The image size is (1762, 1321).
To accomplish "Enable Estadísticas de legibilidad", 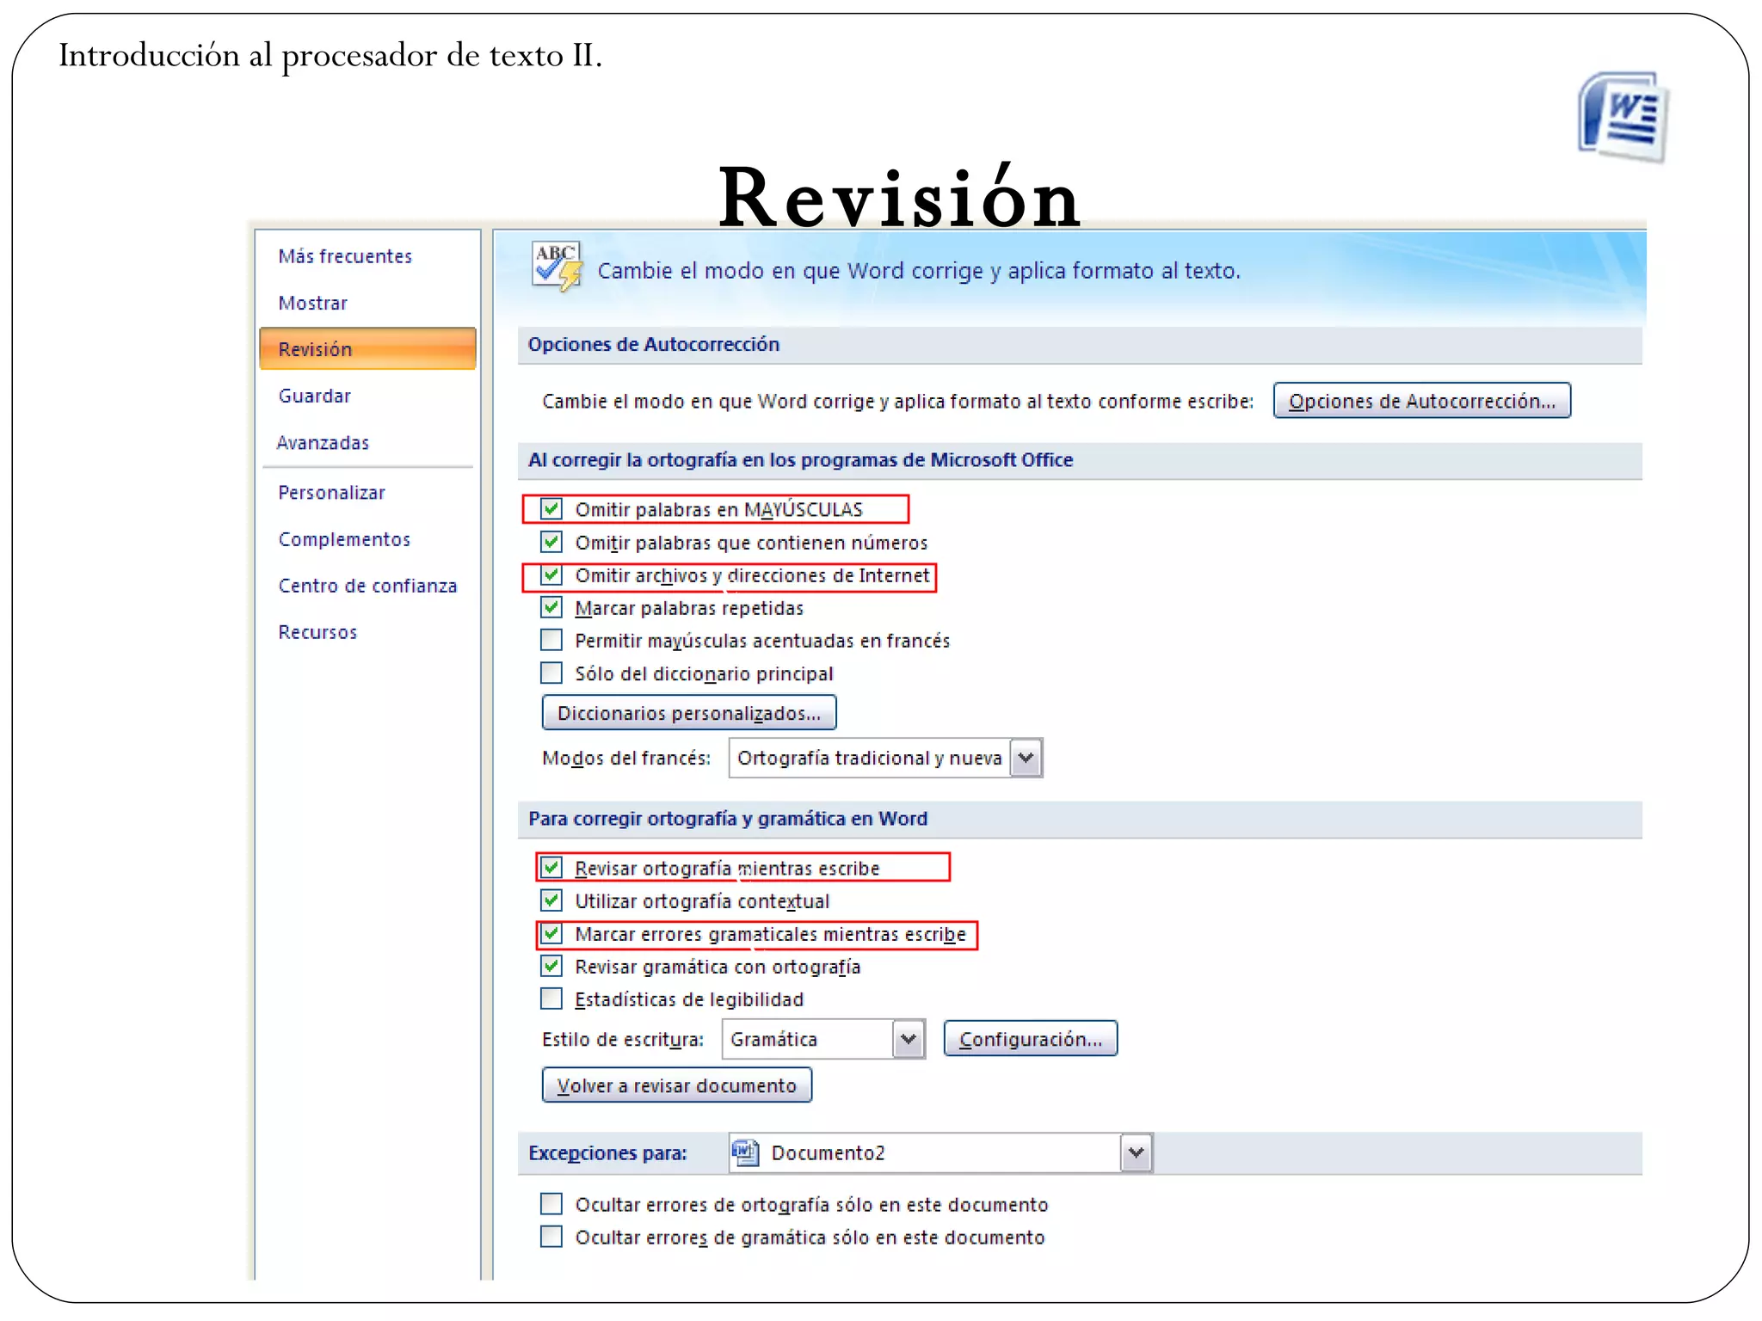I will tap(551, 998).
